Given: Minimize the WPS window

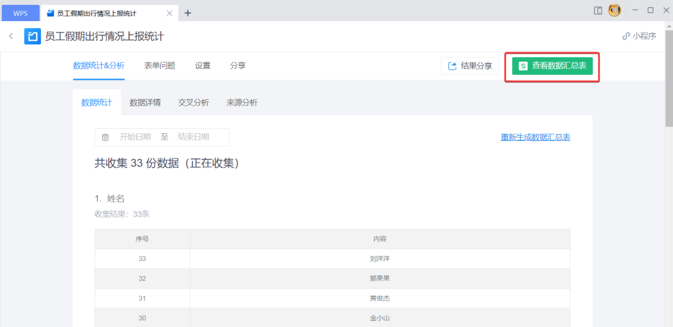Looking at the screenshot, I should pos(635,11).
